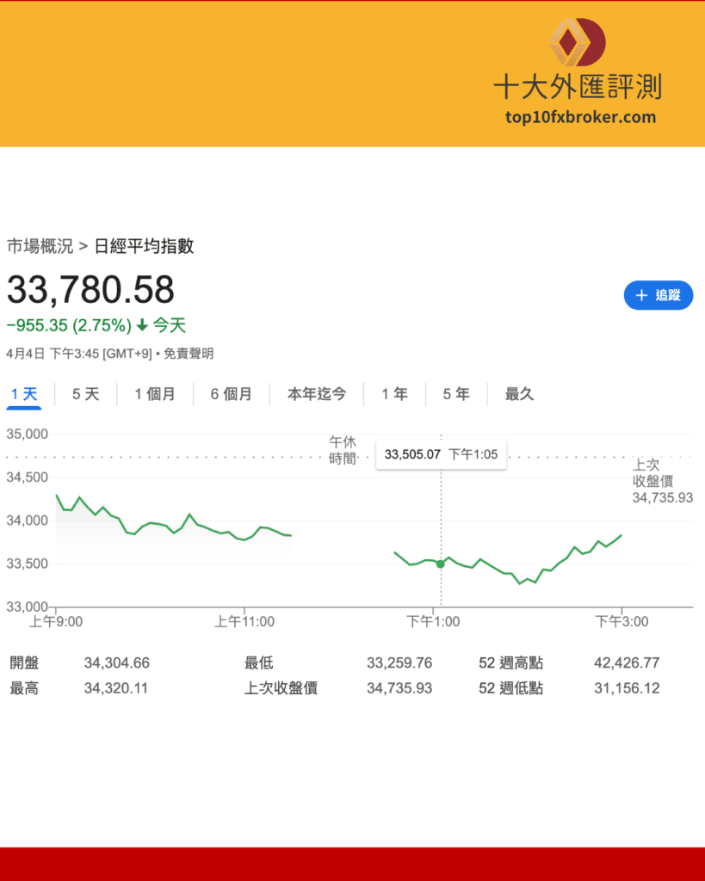Open the 免責聲明 disclaimer link

click(189, 354)
